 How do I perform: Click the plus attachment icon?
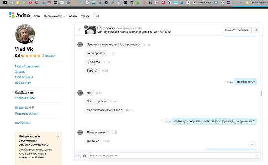pyautogui.click(x=78, y=156)
